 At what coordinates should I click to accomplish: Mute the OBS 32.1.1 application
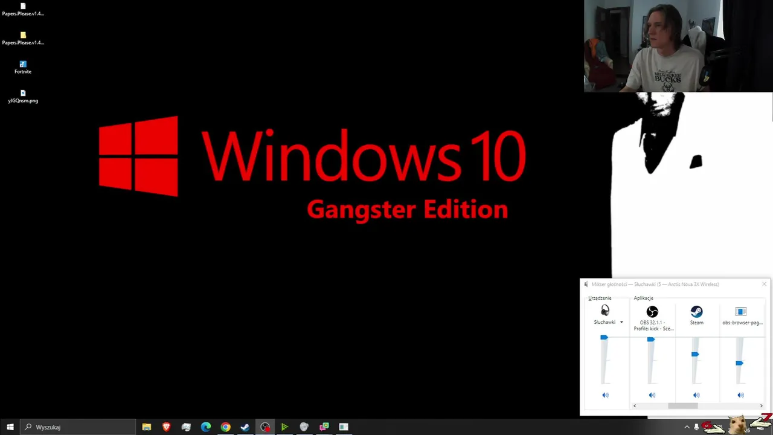pyautogui.click(x=652, y=395)
